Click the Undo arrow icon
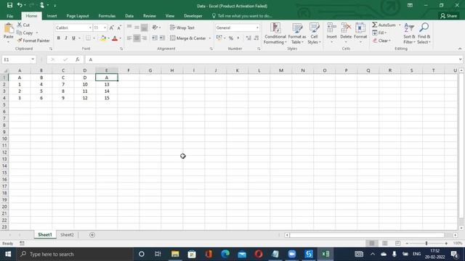The image size is (465, 261). point(20,5)
